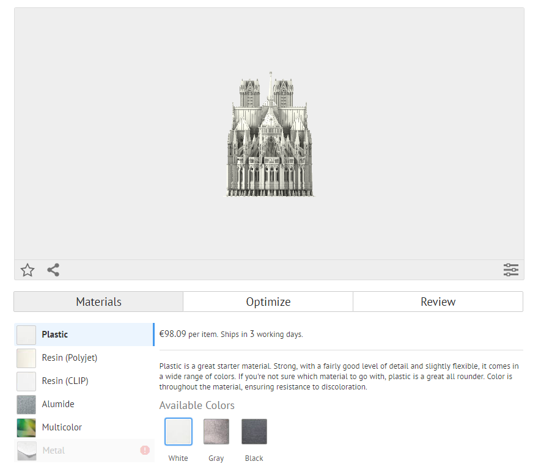View the Metal warning alert icon
This screenshot has height=467, width=541.
pos(145,450)
